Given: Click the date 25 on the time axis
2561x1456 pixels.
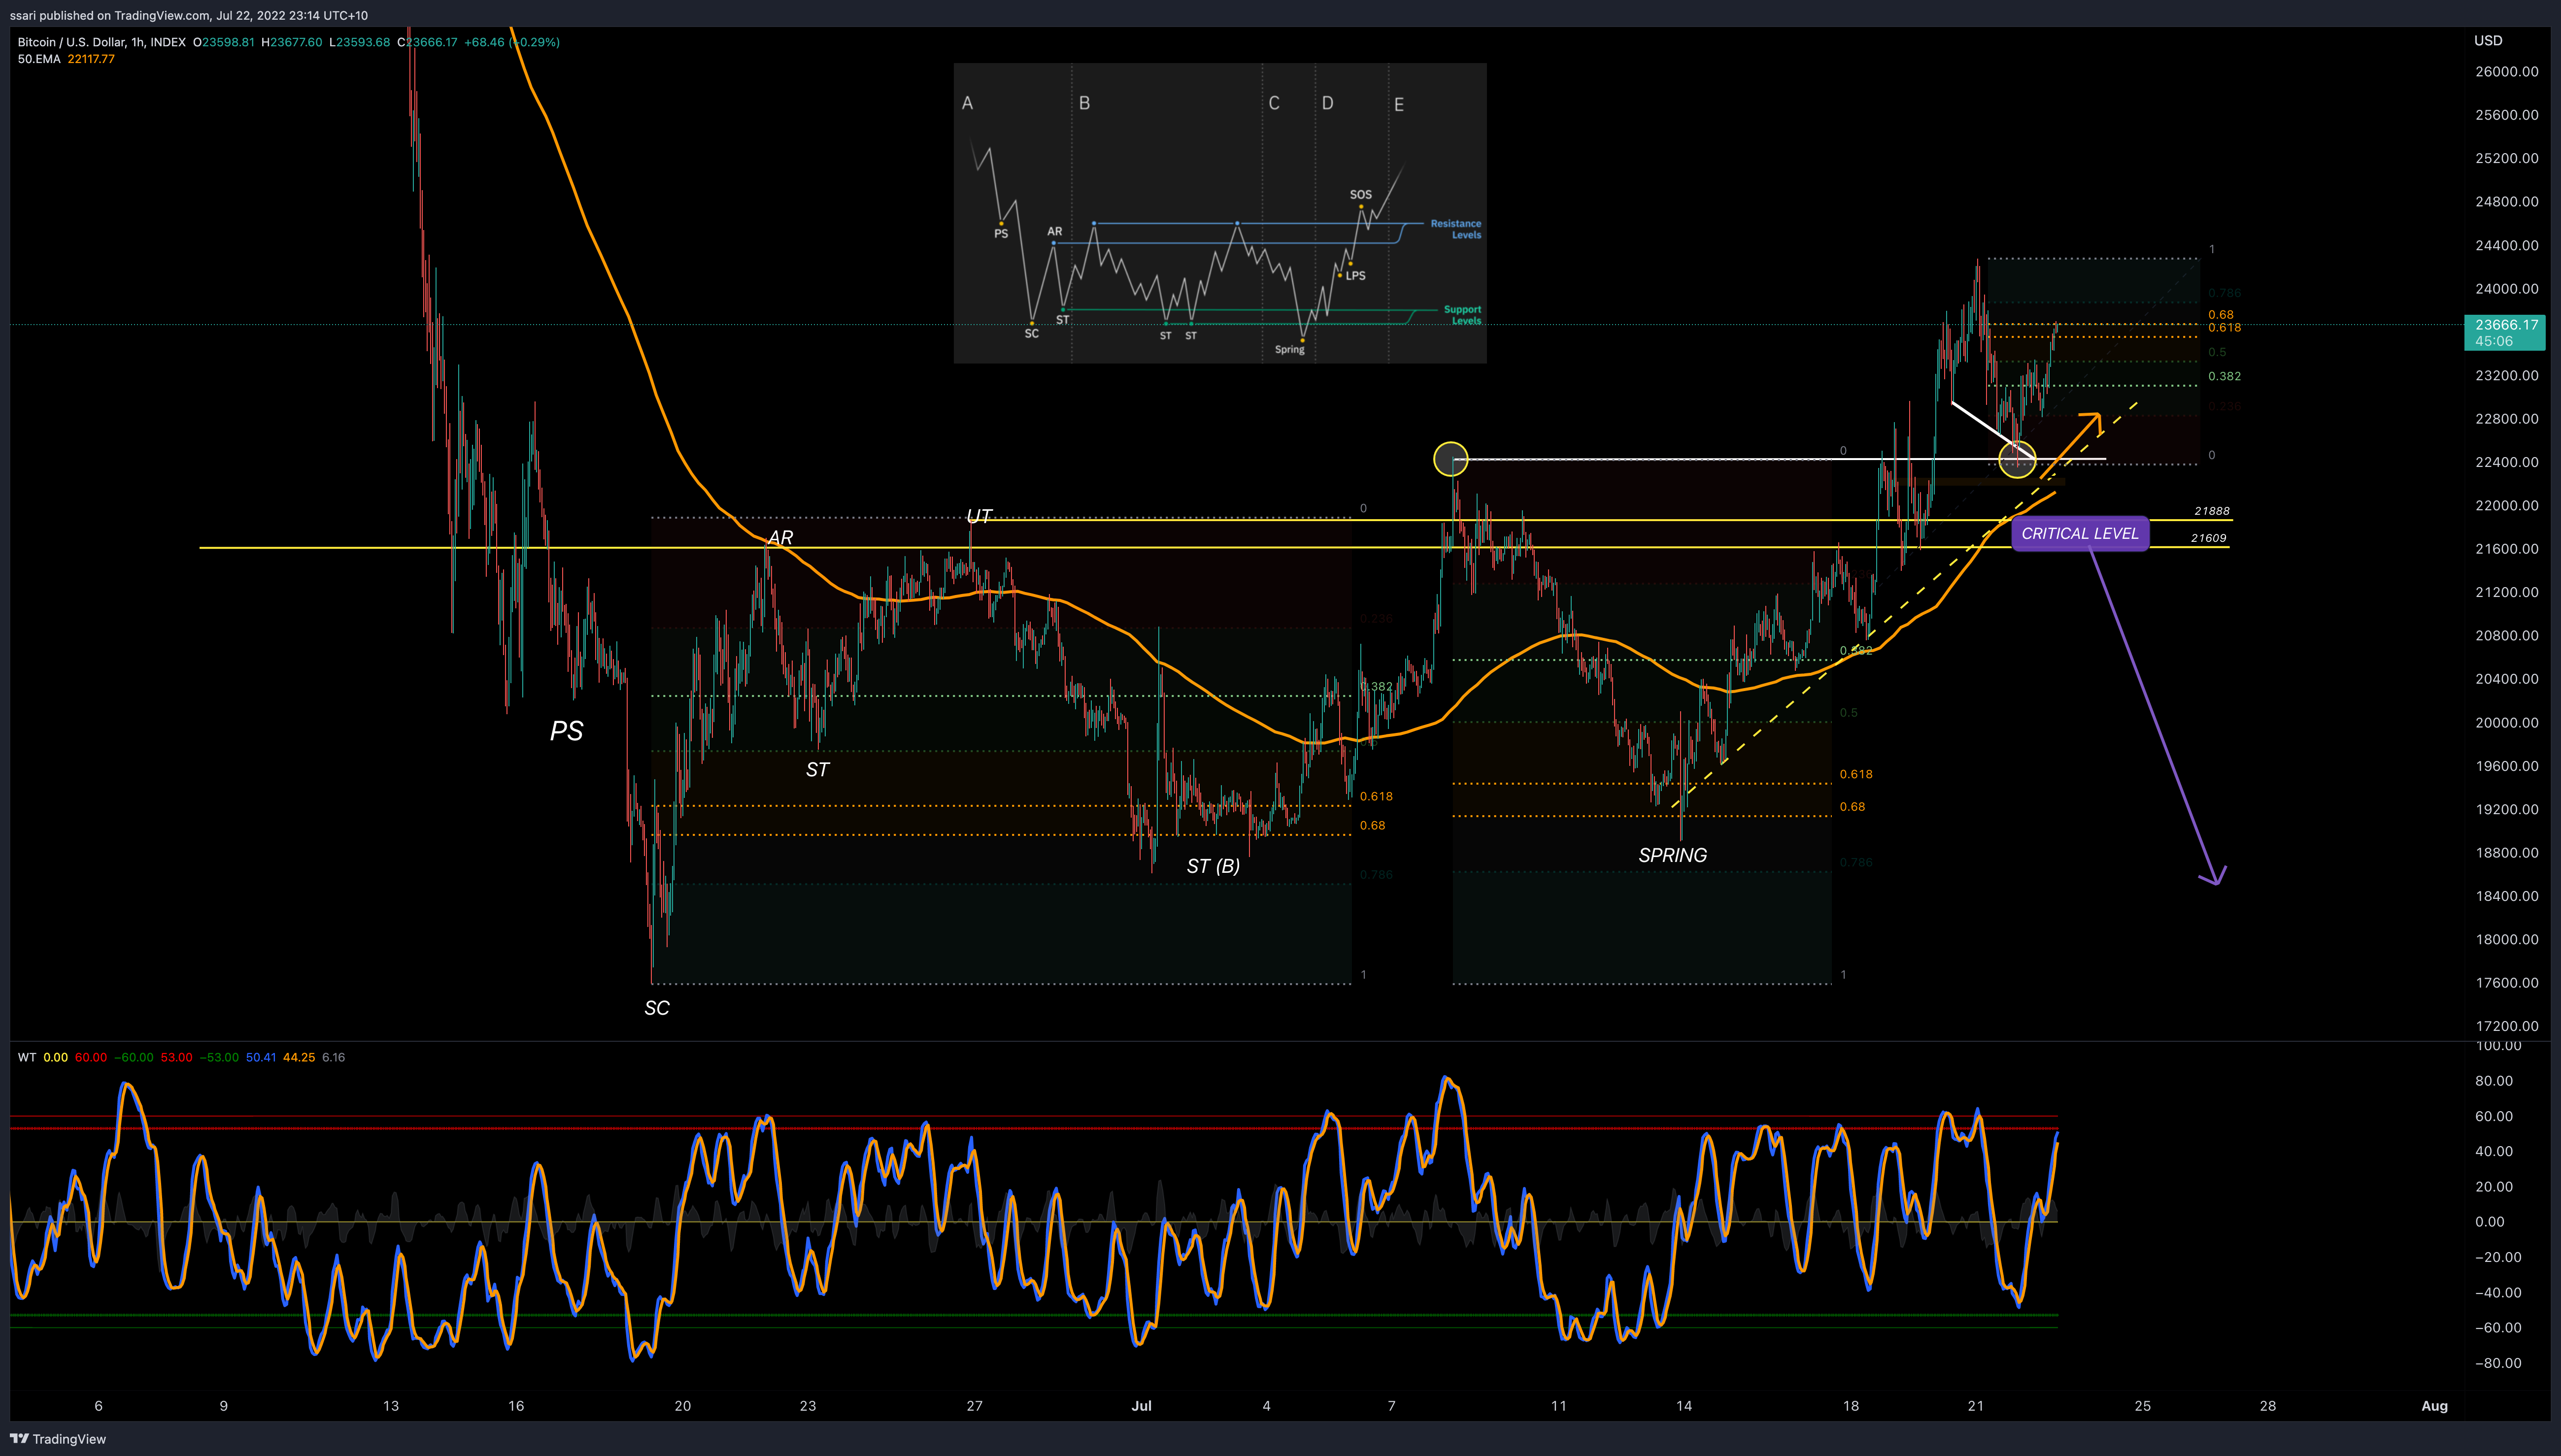Looking at the screenshot, I should pos(2142,1406).
